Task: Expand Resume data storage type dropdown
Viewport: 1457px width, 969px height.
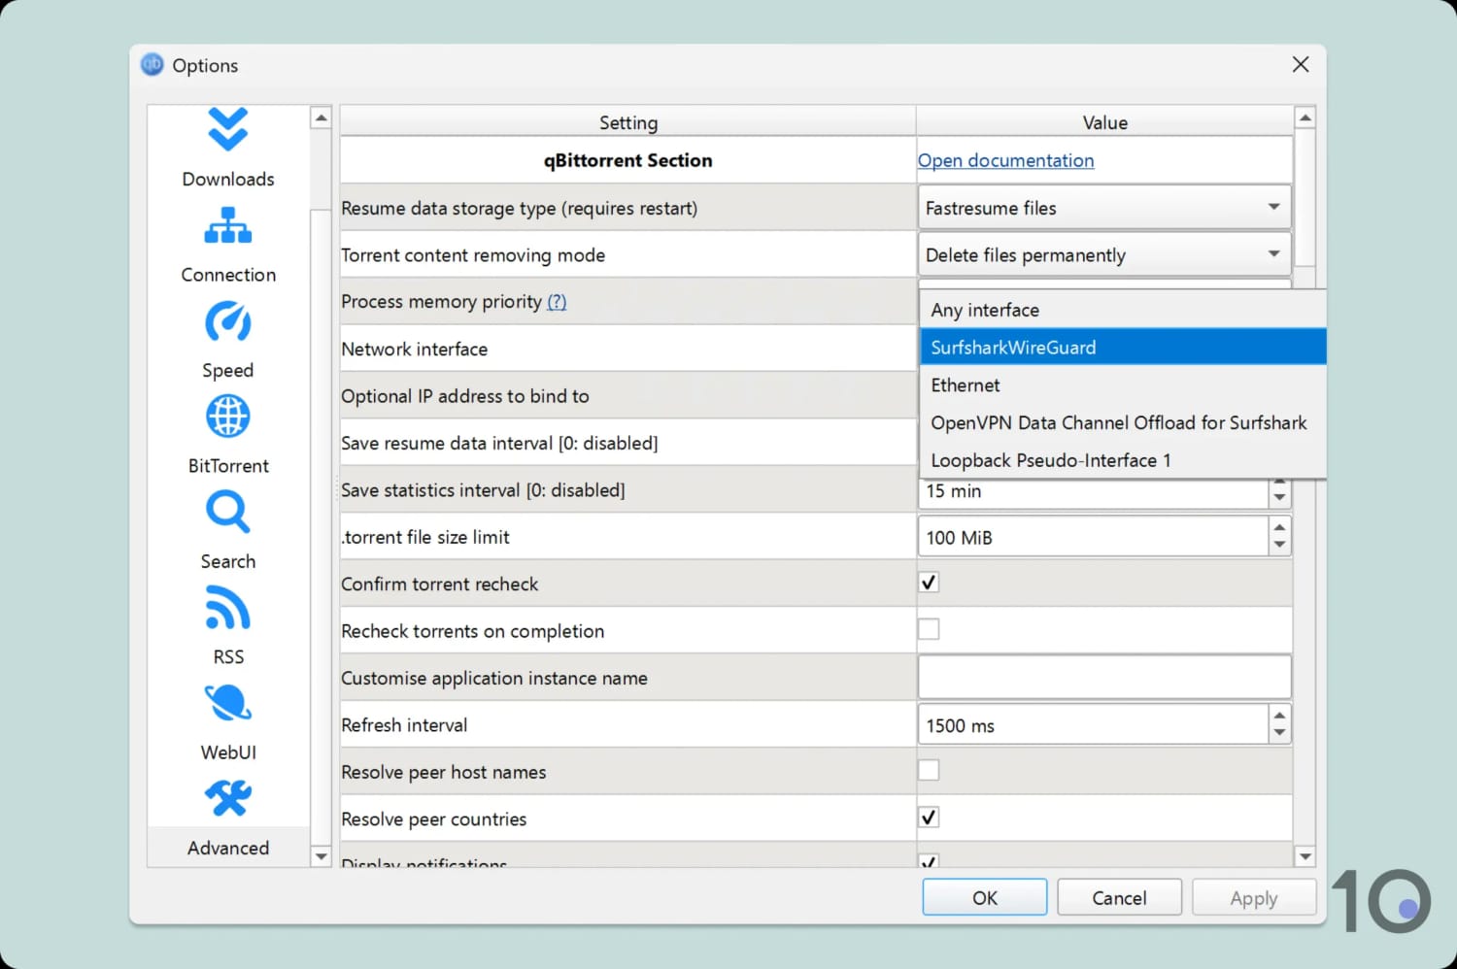Action: tap(1103, 208)
